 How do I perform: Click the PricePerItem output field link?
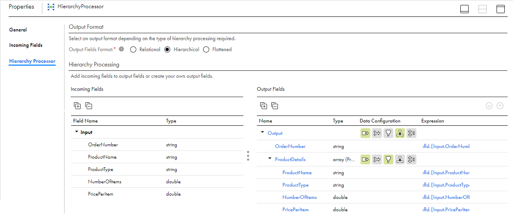coord(295,210)
